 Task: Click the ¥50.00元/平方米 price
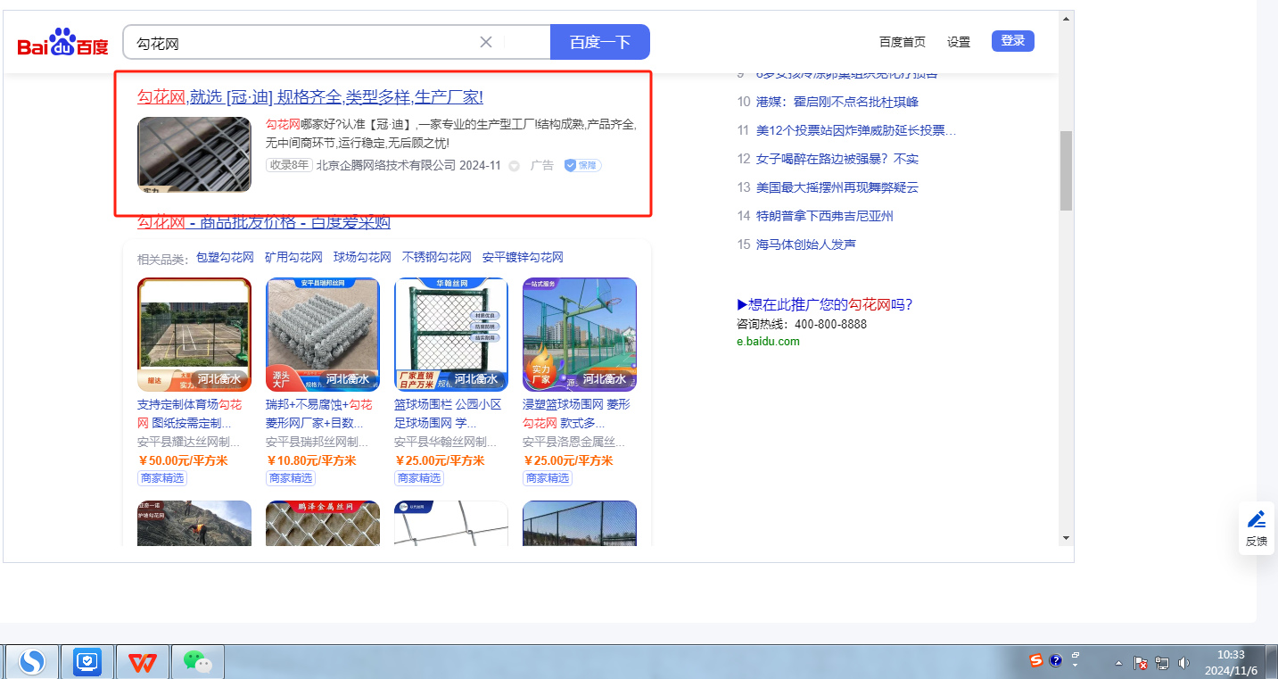[x=183, y=460]
